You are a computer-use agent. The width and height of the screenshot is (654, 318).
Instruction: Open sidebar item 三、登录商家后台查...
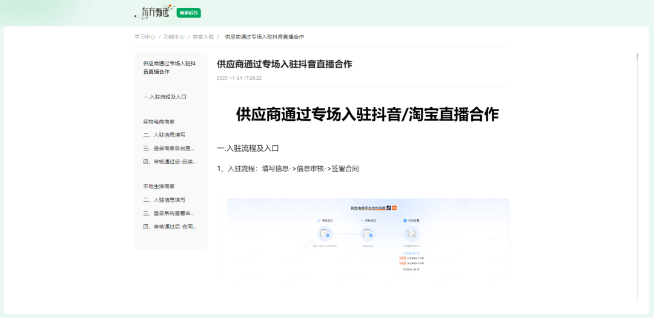pyautogui.click(x=169, y=148)
